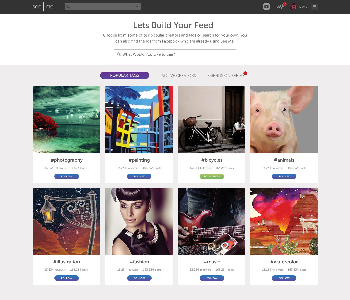Viewport: 350px width, 300px height.
Task: Click the top bar search magnifier icon
Action: coord(68,7)
